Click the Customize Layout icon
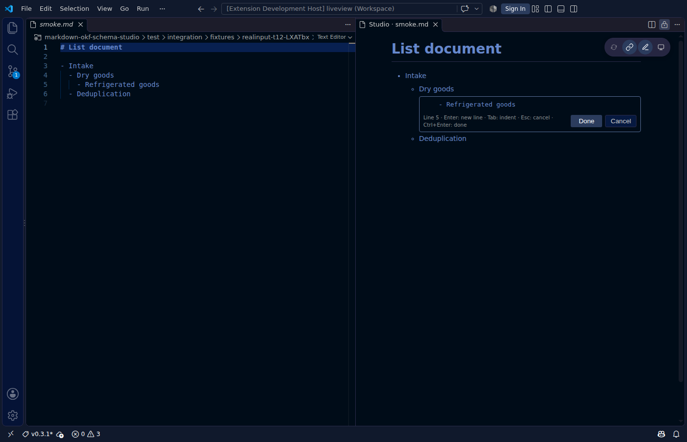 pos(535,9)
